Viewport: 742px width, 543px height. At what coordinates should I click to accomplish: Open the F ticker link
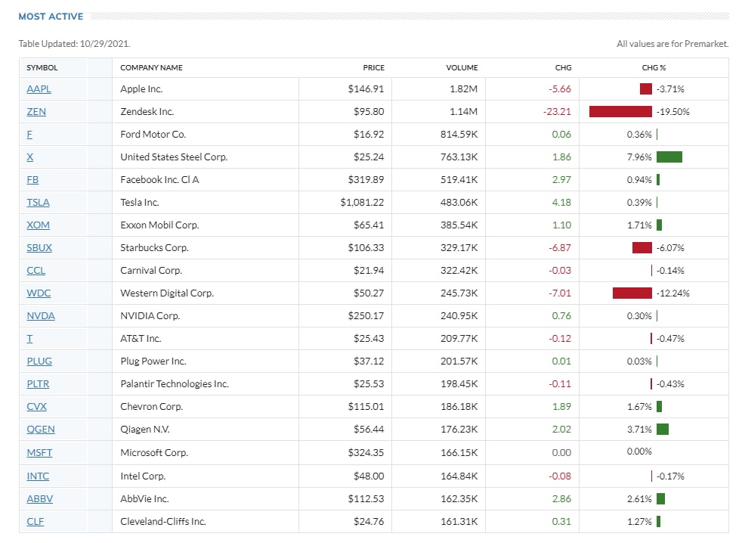coord(29,135)
